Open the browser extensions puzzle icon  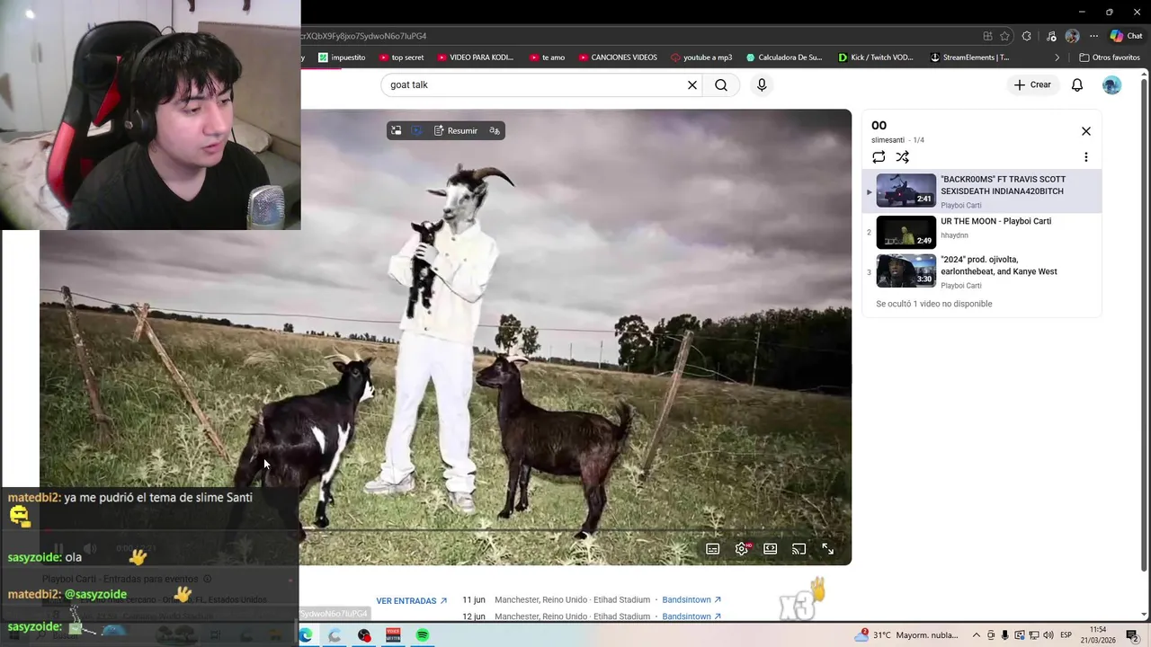point(1028,36)
